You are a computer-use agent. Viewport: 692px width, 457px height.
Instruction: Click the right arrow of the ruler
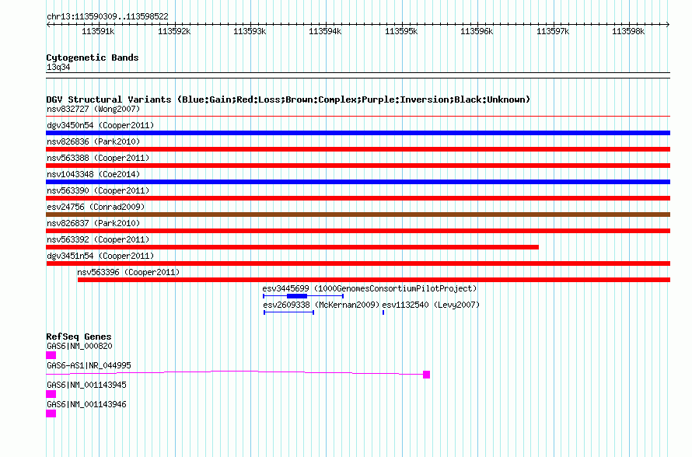pyautogui.click(x=668, y=25)
